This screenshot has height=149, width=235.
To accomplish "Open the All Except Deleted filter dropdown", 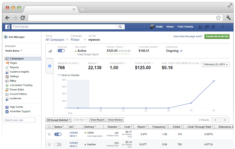I will (x=59, y=120).
